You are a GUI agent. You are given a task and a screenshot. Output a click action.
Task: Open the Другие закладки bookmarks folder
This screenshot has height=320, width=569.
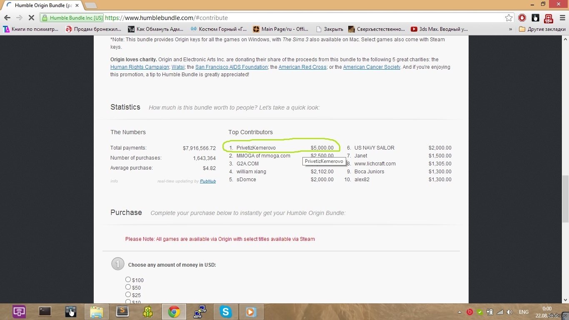tap(542, 29)
